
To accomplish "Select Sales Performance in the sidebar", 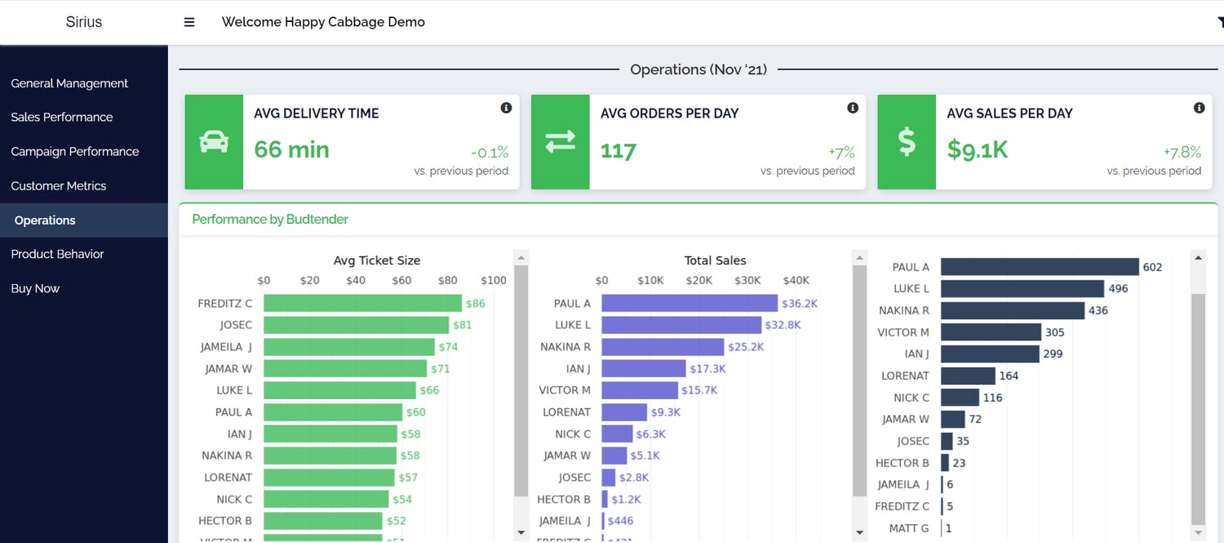I will 62,117.
